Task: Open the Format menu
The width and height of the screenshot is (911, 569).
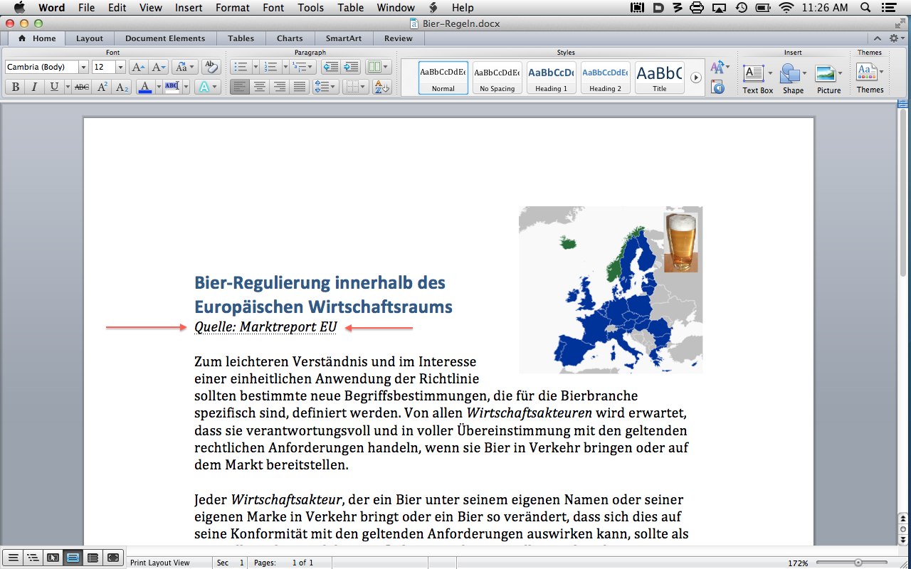Action: 233,8
